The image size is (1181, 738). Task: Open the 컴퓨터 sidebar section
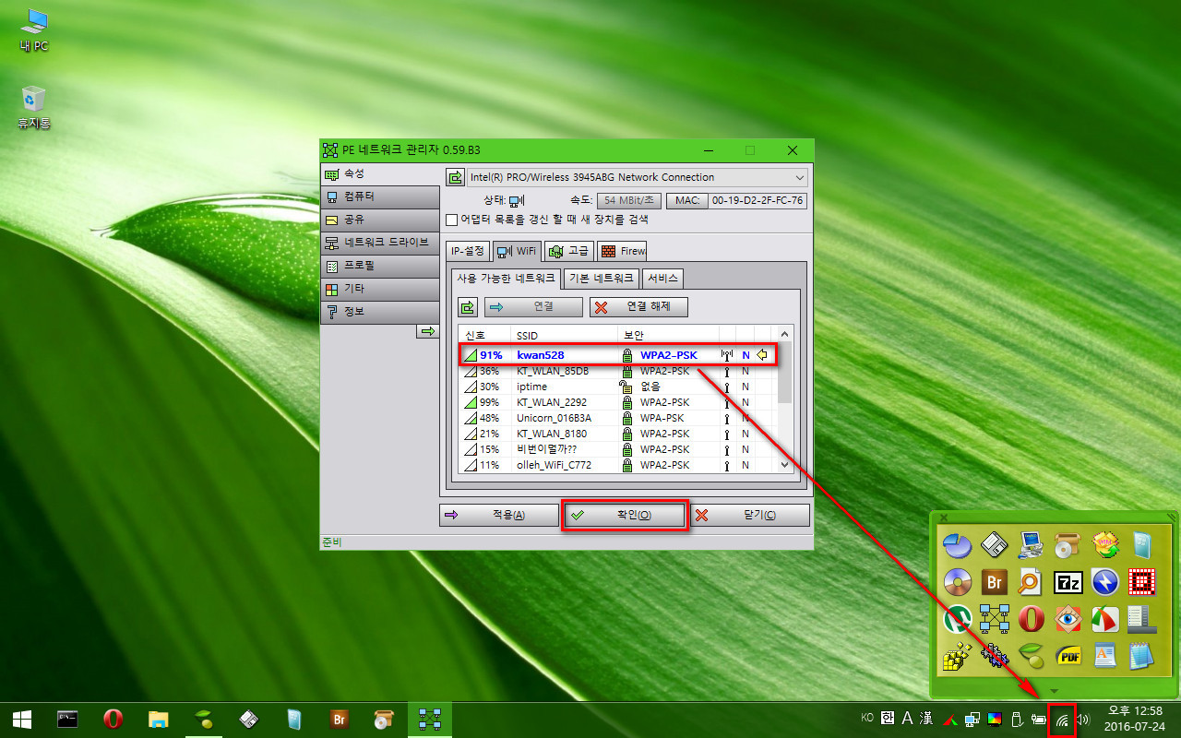[380, 196]
